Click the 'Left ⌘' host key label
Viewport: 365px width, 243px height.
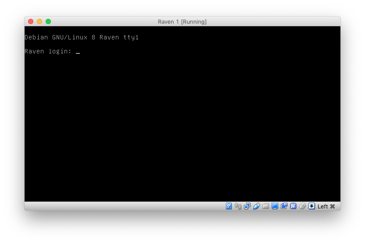click(x=326, y=206)
